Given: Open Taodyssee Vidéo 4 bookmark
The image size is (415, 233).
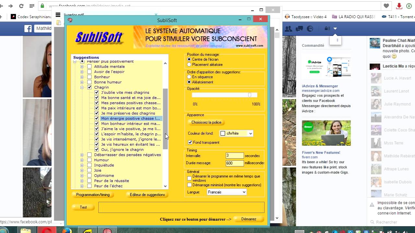Looking at the screenshot, I should click(x=305, y=17).
